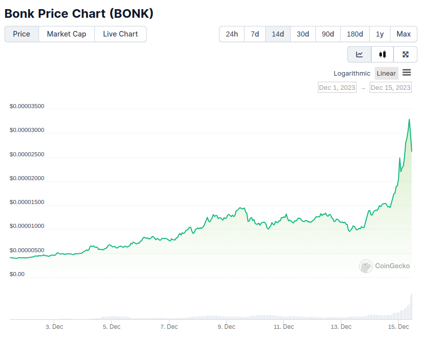Viewport: 428px width, 339px height.
Task: Set range to 1y
Action: [380, 34]
